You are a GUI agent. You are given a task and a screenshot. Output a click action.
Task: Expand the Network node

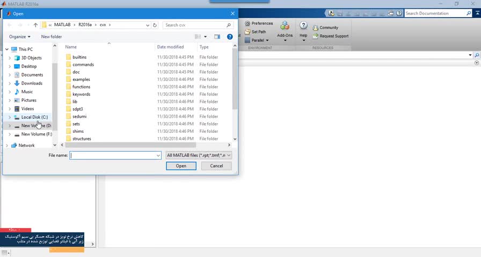[x=7, y=146]
